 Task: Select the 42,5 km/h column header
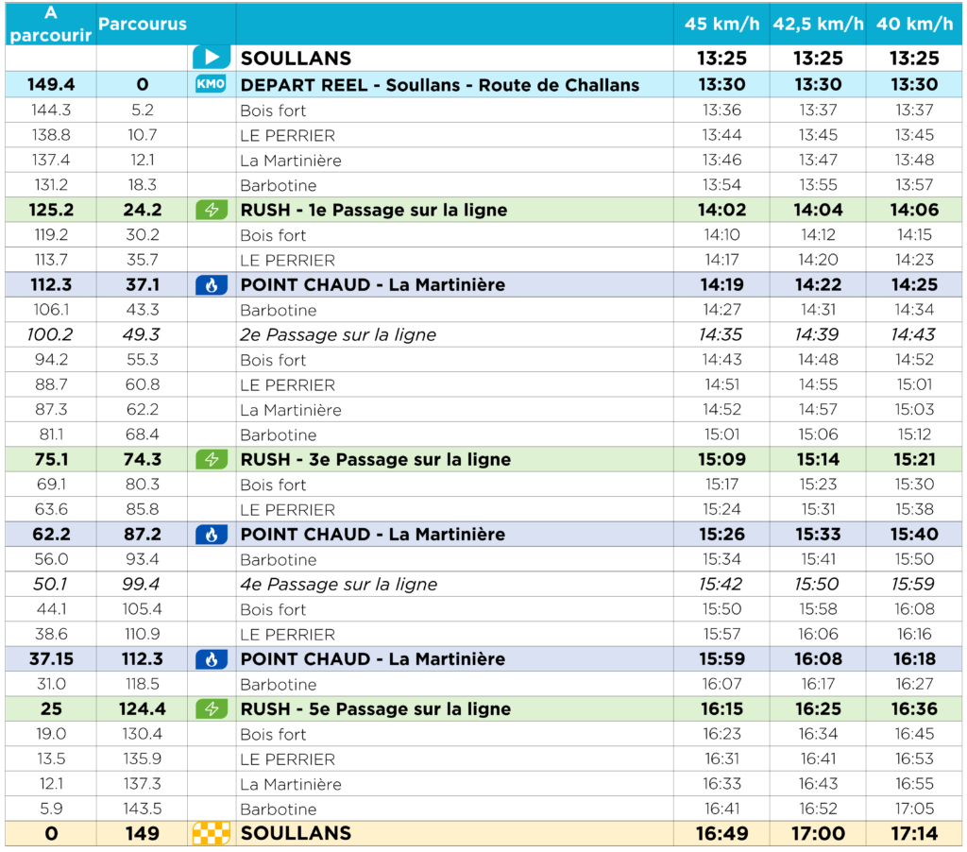tap(818, 24)
